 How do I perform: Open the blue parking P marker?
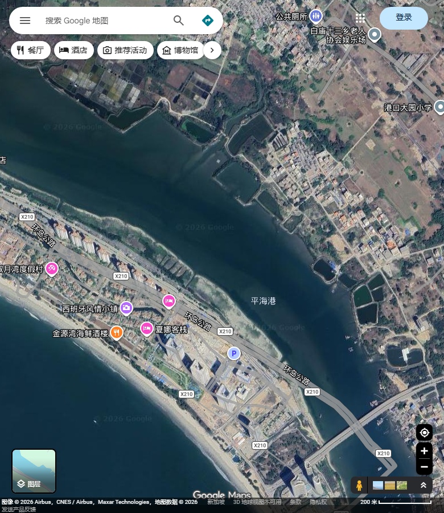pyautogui.click(x=233, y=353)
